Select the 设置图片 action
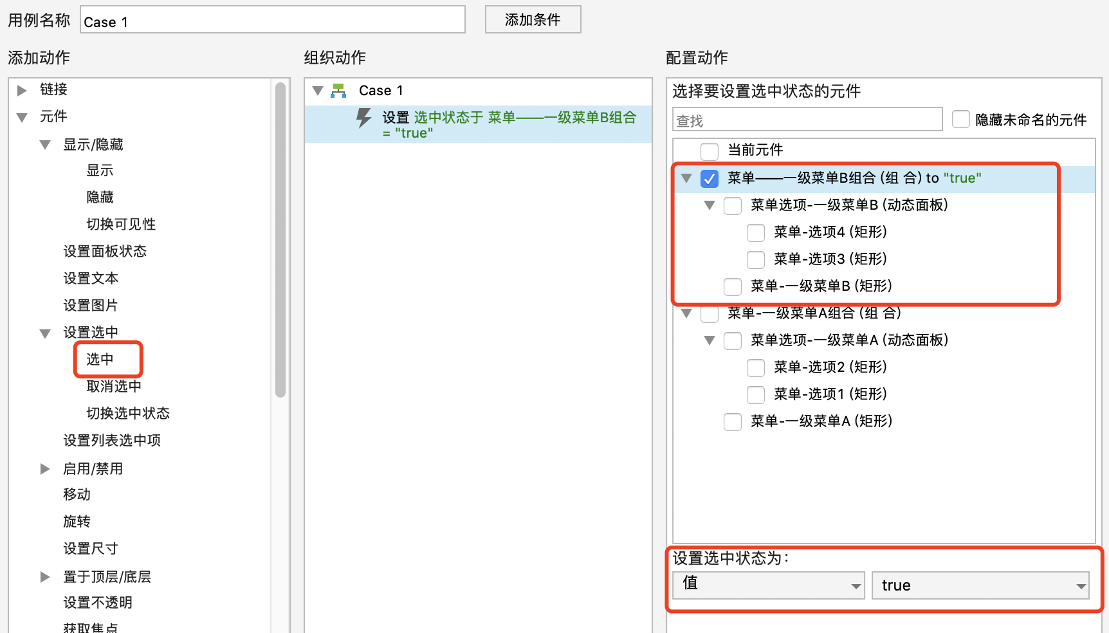 [91, 306]
